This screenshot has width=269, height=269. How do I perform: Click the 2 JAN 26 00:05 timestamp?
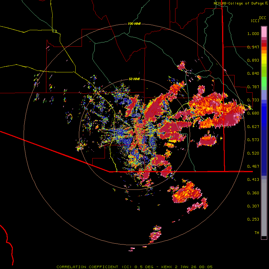(x=193, y=267)
